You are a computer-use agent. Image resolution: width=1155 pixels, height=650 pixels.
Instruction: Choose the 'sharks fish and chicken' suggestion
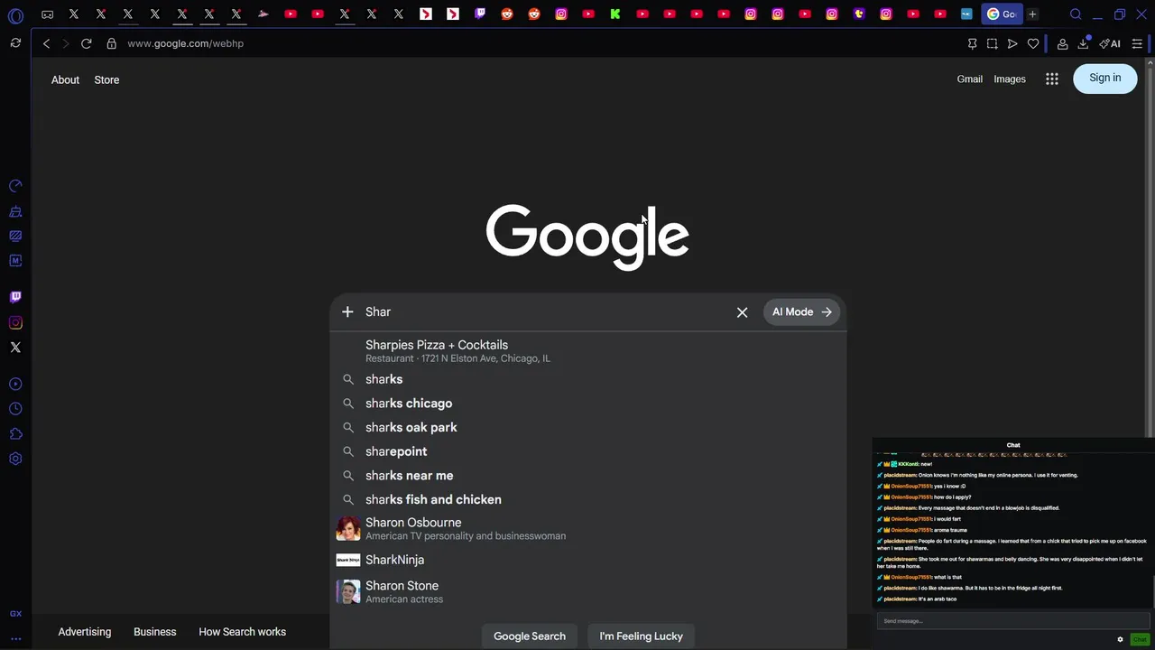point(588,499)
